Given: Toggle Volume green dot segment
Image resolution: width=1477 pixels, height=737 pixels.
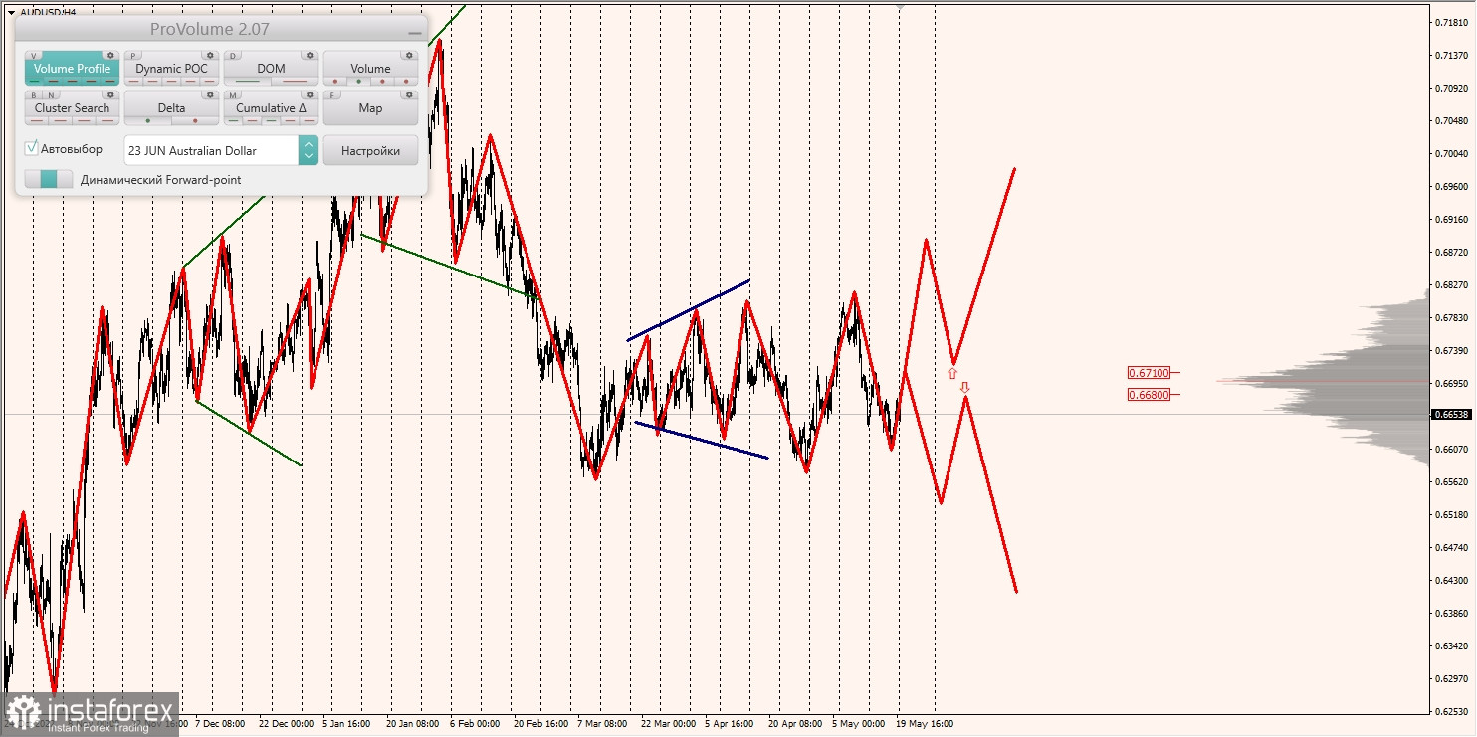Looking at the screenshot, I should click(358, 82).
